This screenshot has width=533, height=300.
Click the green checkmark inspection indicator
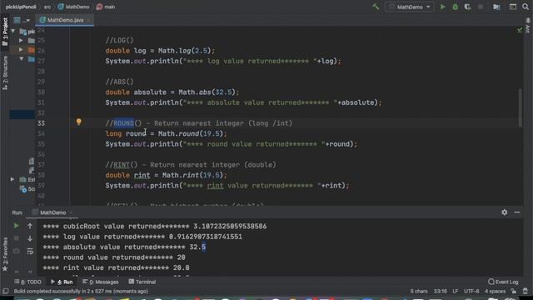click(520, 30)
